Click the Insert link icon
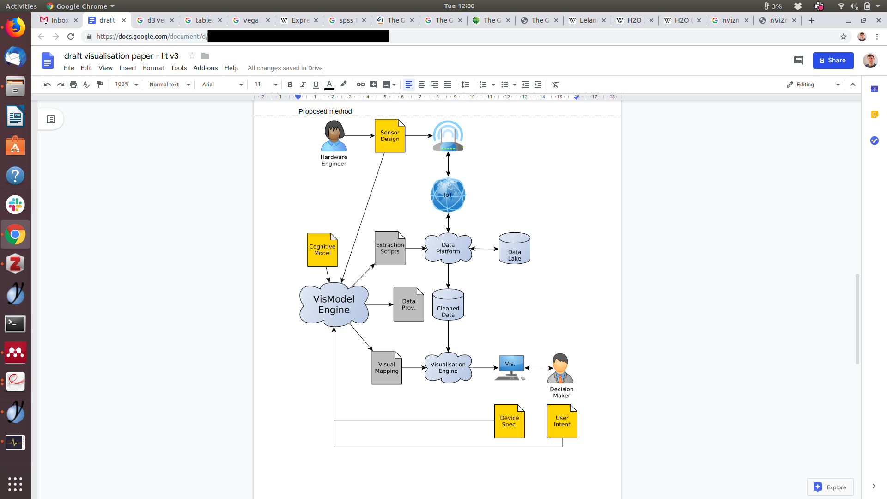The image size is (887, 499). click(x=361, y=85)
